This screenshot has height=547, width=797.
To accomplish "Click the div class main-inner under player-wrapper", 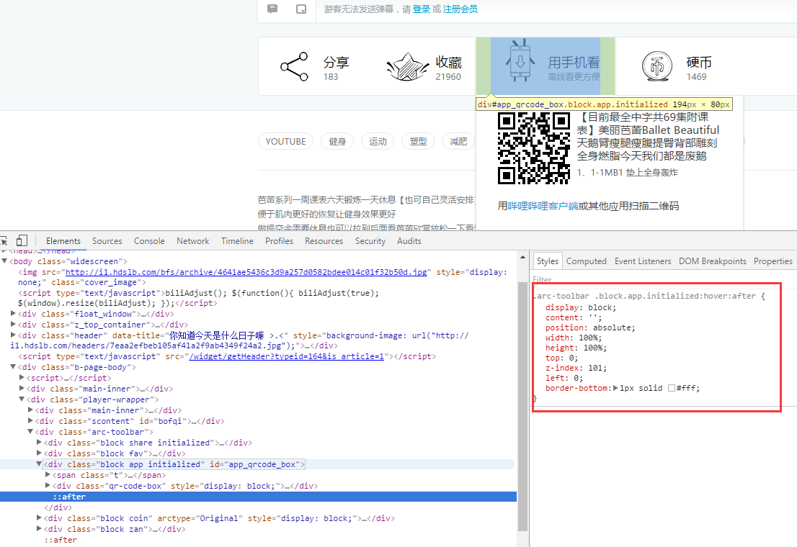I will tap(108, 410).
